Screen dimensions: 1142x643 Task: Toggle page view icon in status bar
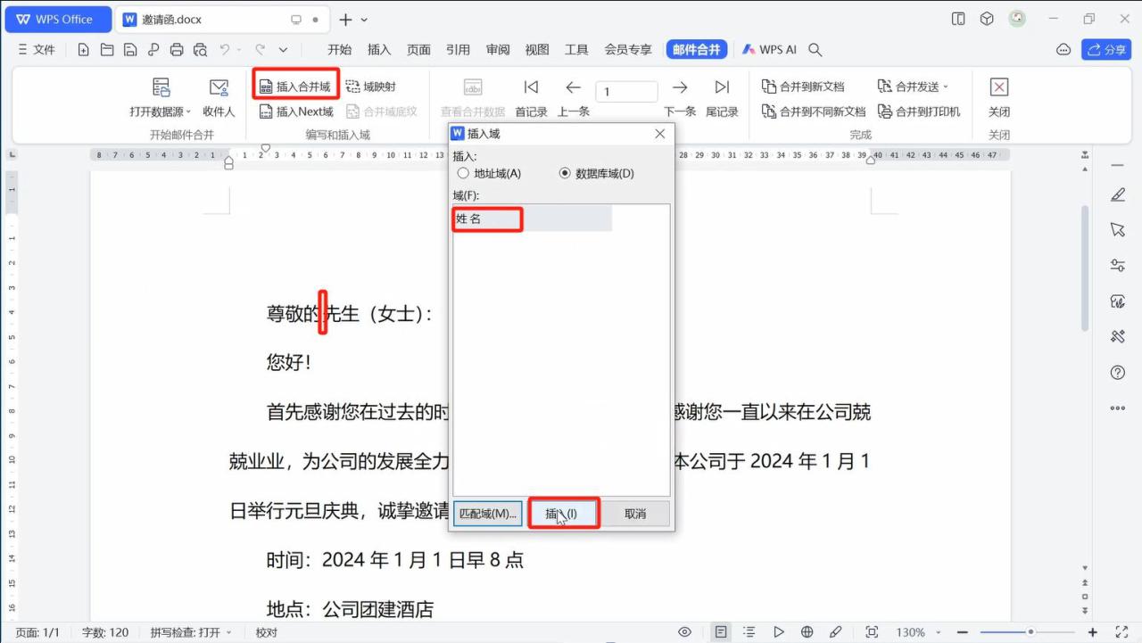721,632
